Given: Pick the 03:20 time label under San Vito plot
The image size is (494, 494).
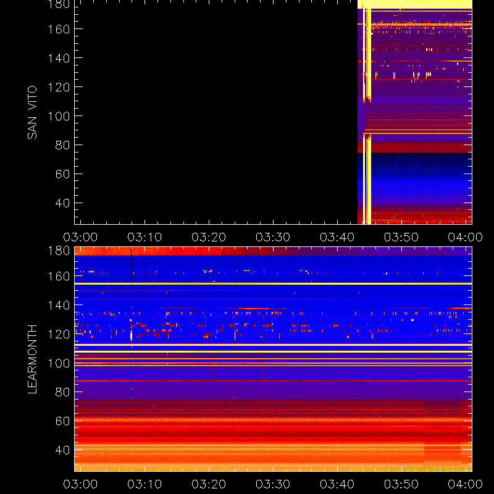Looking at the screenshot, I should [x=209, y=237].
